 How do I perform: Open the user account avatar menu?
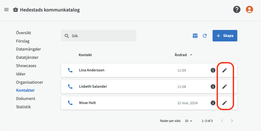[x=249, y=10]
